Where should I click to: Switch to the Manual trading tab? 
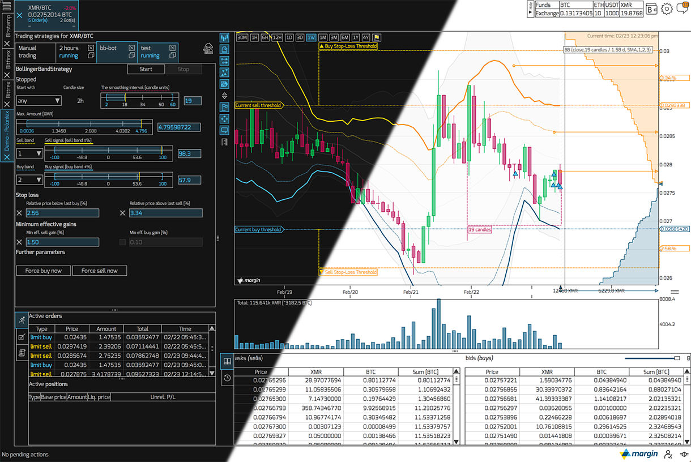click(x=35, y=52)
